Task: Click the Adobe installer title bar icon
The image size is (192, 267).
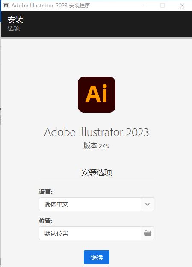Action: [x=6, y=6]
